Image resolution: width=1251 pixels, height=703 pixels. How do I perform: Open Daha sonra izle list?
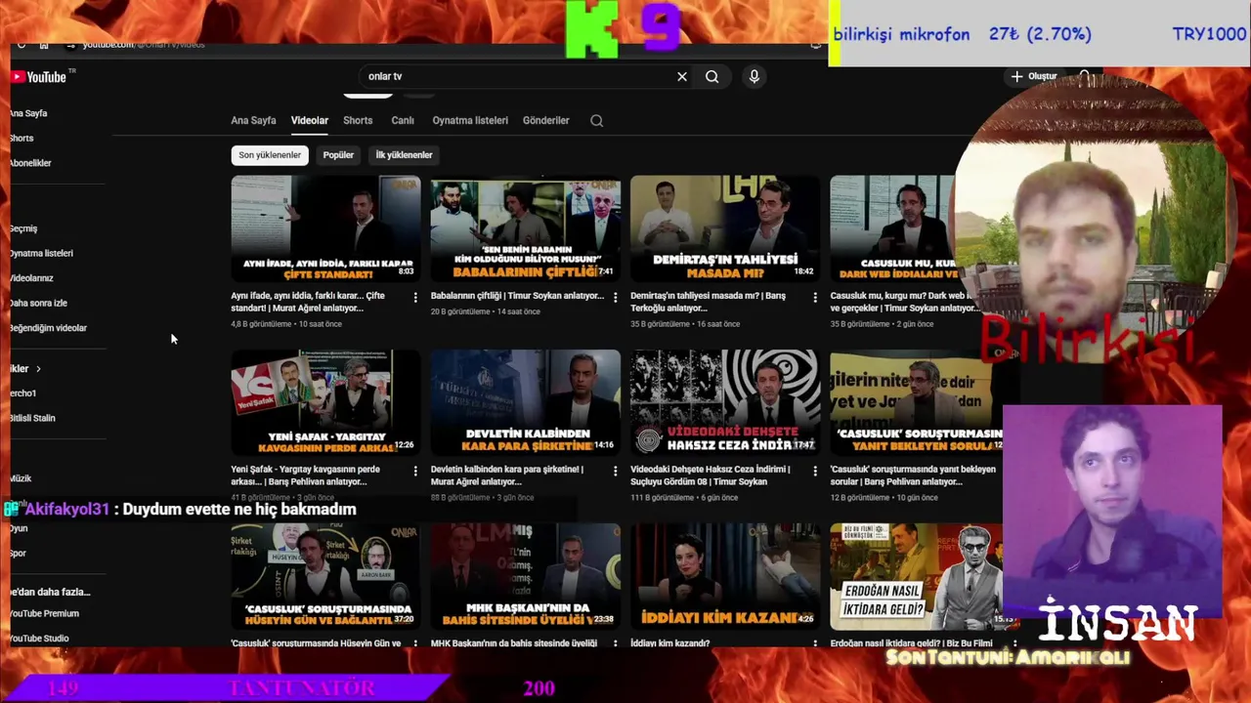pyautogui.click(x=38, y=304)
